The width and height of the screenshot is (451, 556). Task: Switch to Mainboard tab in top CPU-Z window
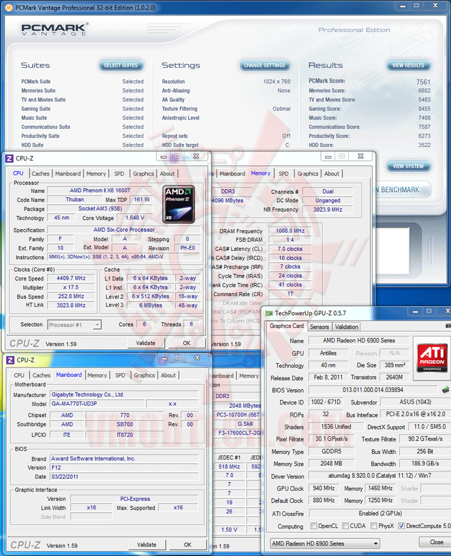tap(68, 174)
